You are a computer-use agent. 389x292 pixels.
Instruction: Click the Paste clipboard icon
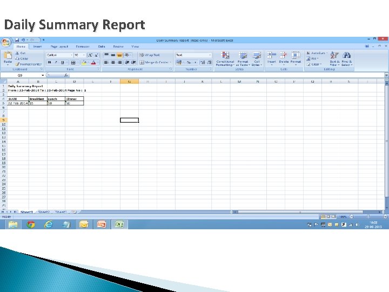pyautogui.click(x=8, y=56)
